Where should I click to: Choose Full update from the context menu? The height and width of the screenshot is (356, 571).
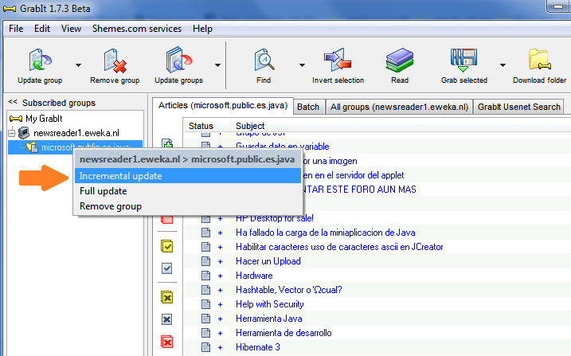pos(188,191)
